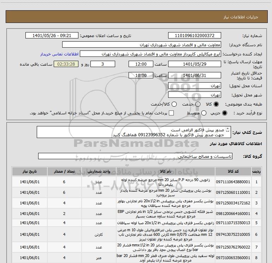Click the نوار تفلون قرقره زرد item name

(165, 234)
